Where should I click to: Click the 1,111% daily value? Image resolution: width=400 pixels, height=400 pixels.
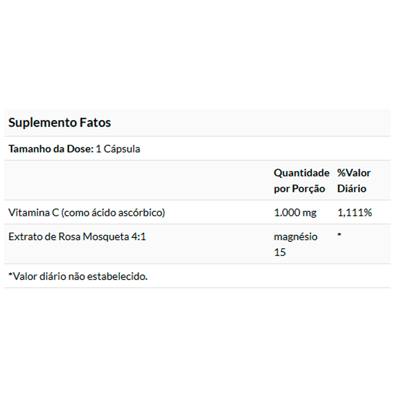tap(354, 212)
